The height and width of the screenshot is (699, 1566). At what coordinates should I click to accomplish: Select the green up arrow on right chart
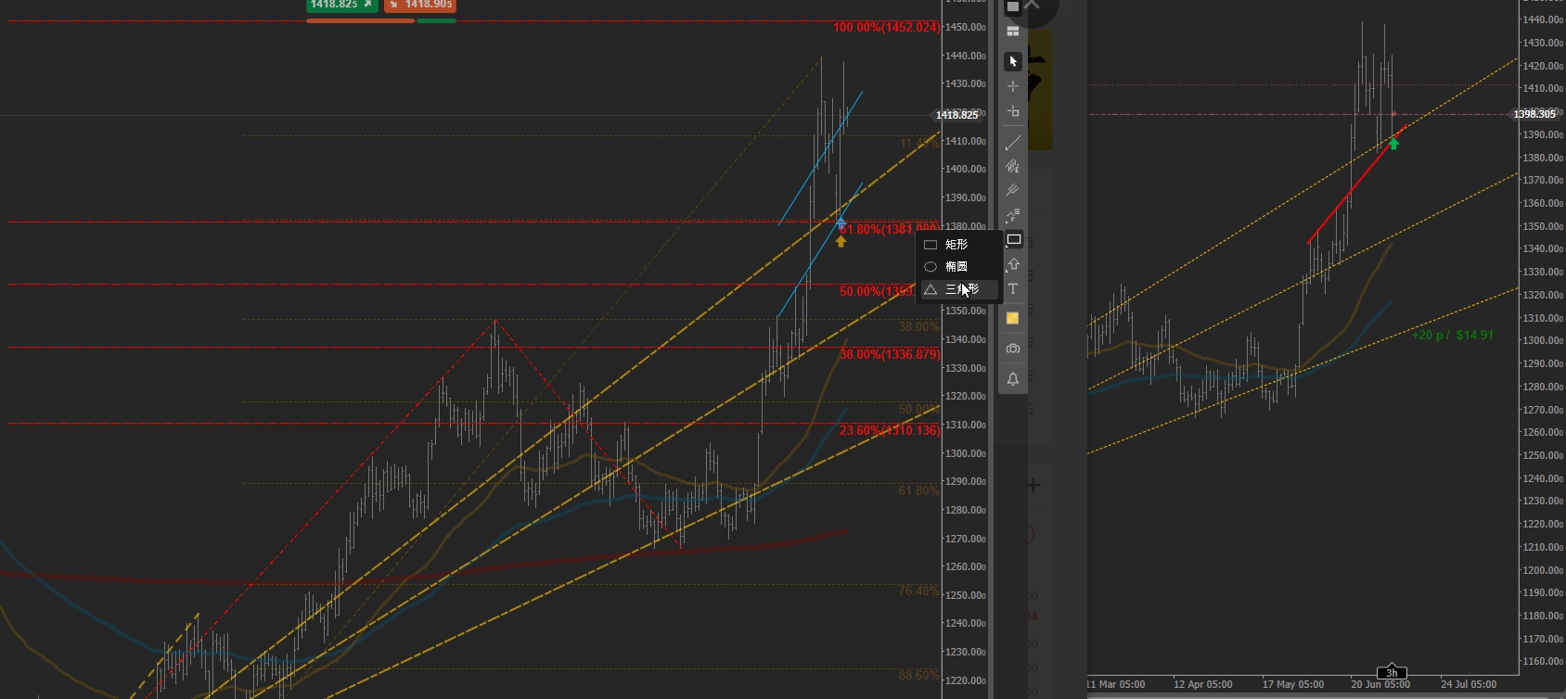click(x=1393, y=143)
